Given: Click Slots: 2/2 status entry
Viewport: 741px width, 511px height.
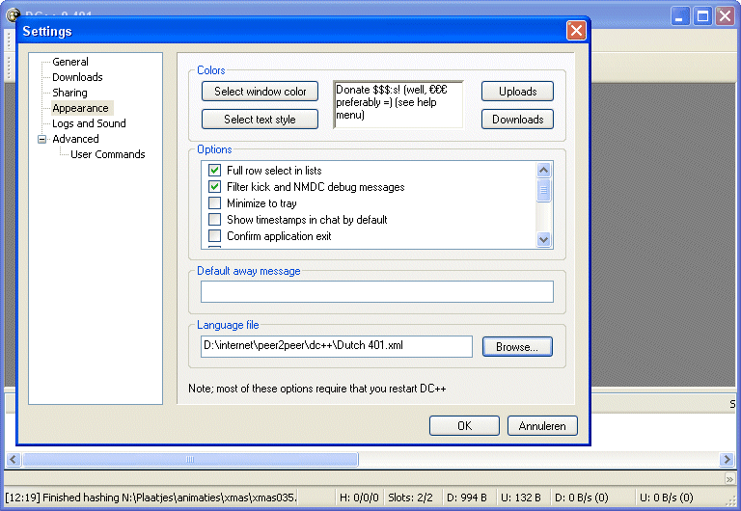Looking at the screenshot, I should [x=410, y=498].
